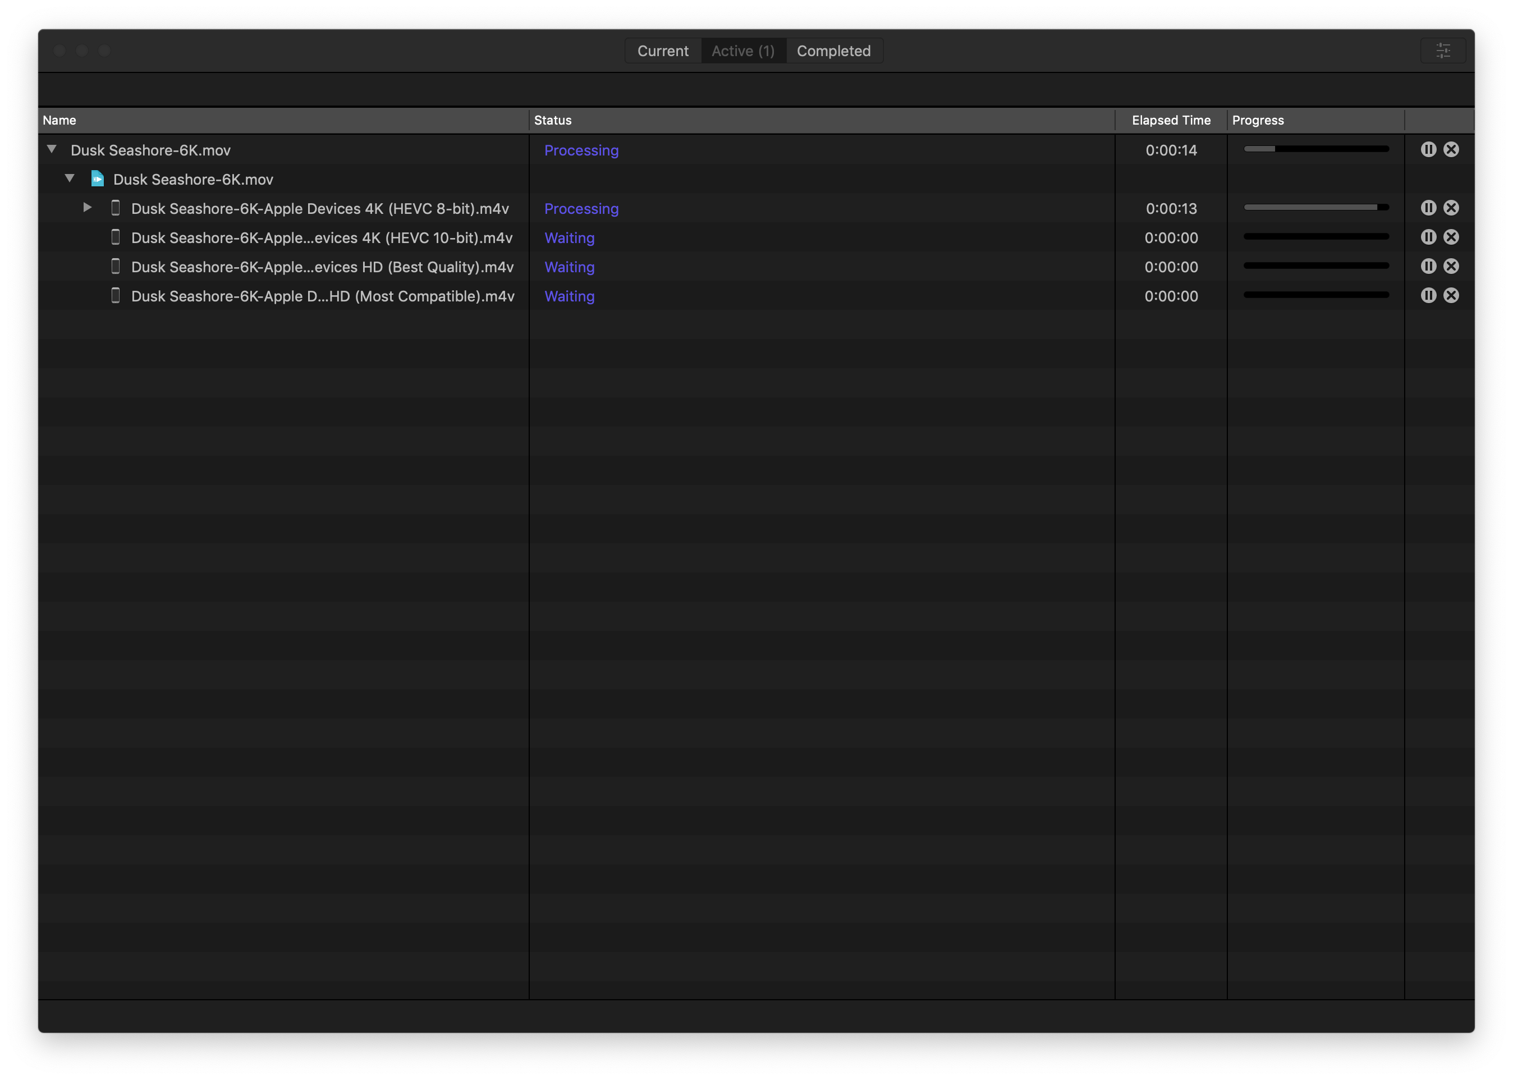This screenshot has height=1080, width=1513.
Task: Switch to the Current tab
Action: coord(662,51)
